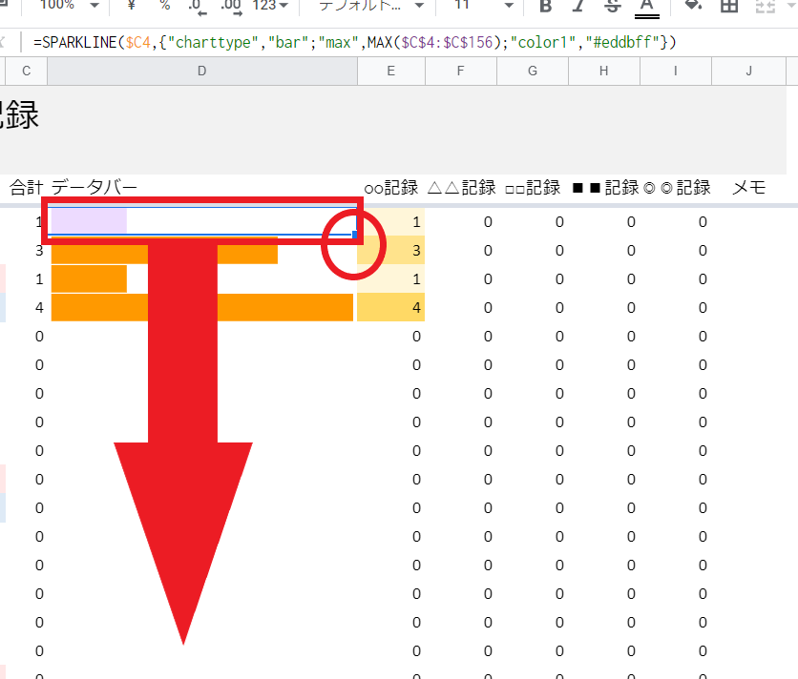Toggle italic formatting in the toolbar
This screenshot has height=679, width=798.
point(578,6)
